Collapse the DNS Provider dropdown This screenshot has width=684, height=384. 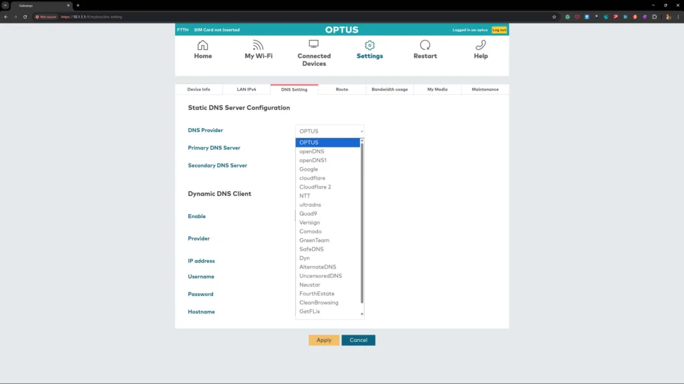(330, 131)
